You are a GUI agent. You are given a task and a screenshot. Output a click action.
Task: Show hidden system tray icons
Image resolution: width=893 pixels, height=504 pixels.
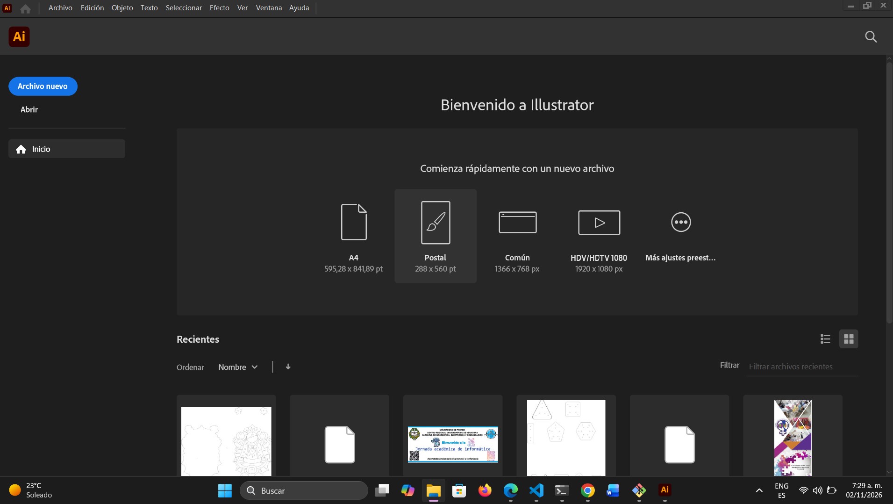(x=759, y=490)
